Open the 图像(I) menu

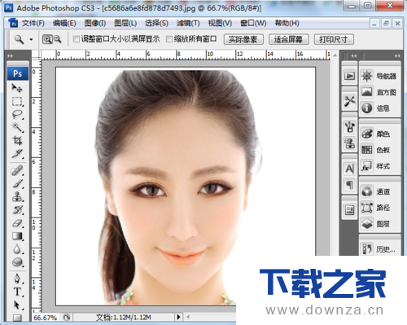click(95, 24)
